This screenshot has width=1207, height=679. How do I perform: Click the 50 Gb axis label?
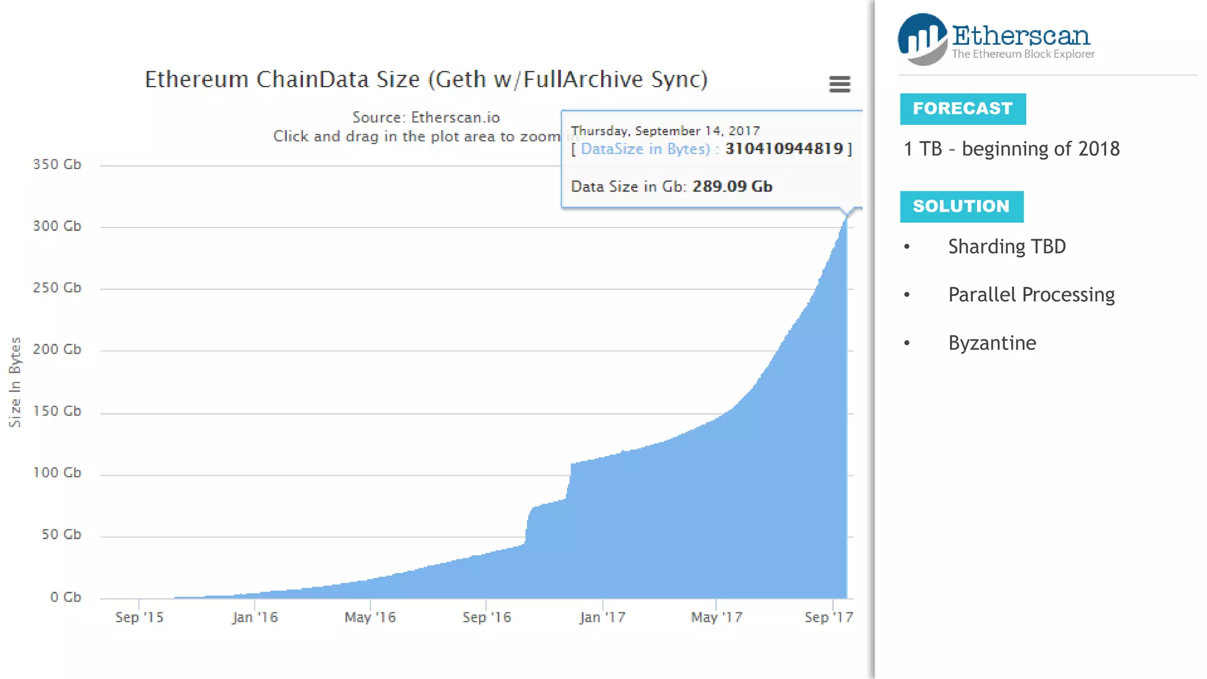[x=61, y=535]
